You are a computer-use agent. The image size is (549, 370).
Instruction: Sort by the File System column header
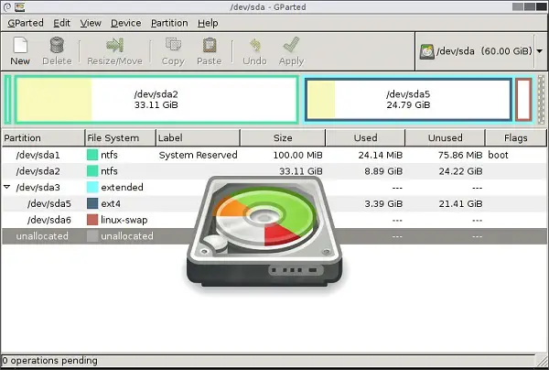tap(120, 137)
